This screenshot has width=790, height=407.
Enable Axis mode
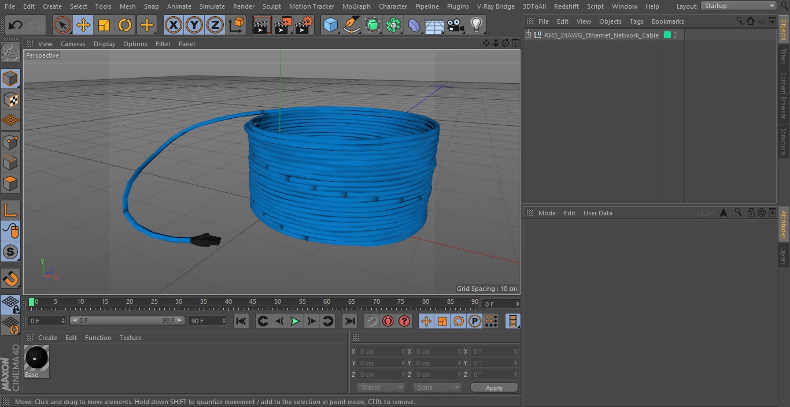(10, 210)
